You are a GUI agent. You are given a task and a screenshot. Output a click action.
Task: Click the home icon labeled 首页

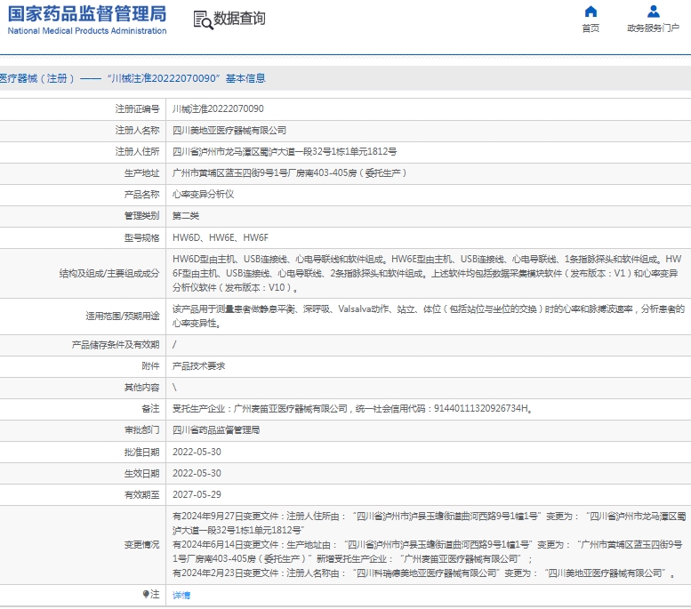tap(591, 11)
